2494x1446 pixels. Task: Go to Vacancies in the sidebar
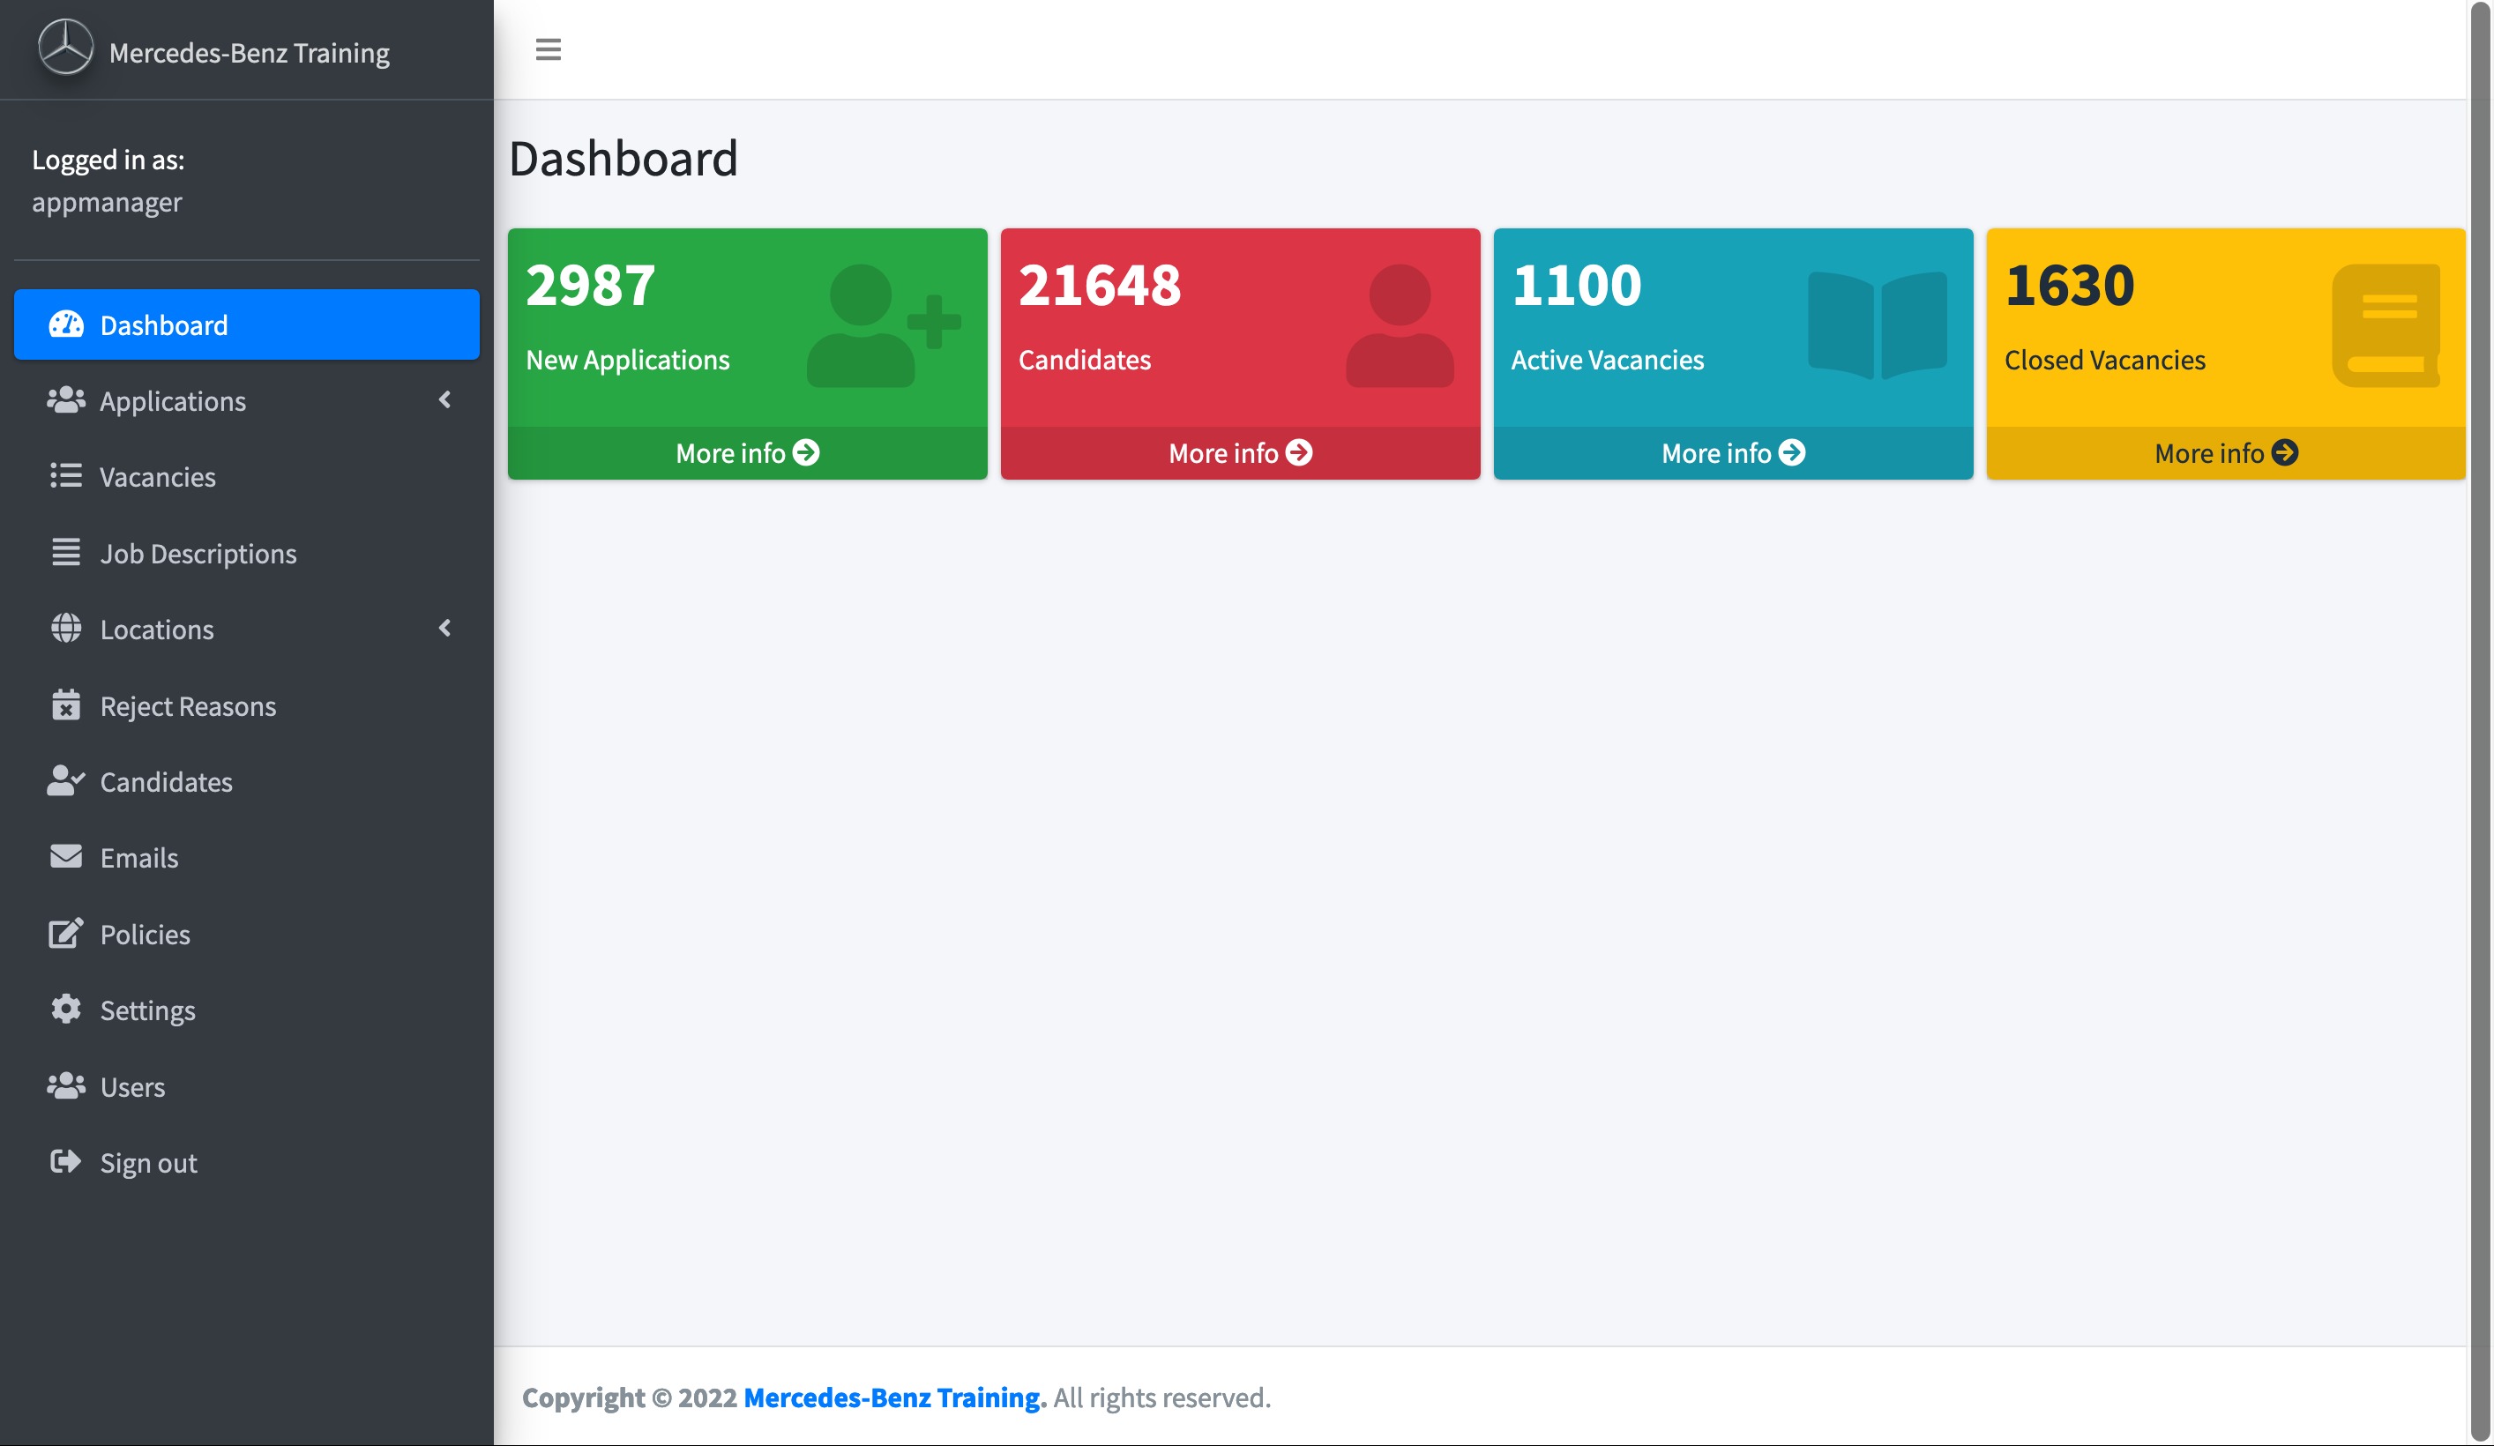pyautogui.click(x=246, y=477)
